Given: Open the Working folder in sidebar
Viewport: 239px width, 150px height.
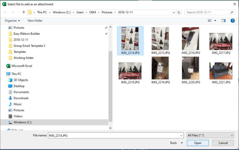Looking at the screenshot, I should [x=23, y=58].
